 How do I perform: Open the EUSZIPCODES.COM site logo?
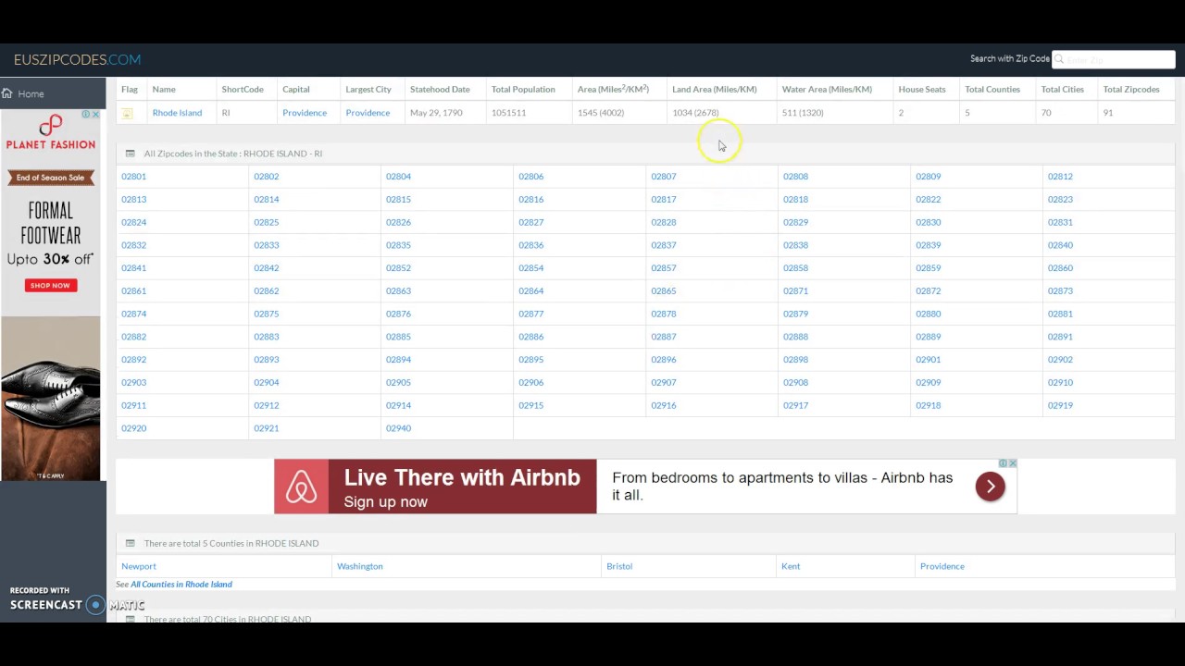[77, 59]
